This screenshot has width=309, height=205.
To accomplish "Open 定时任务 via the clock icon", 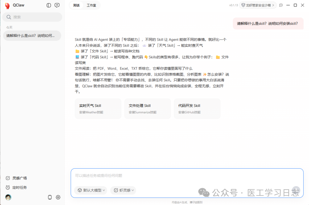I will 8,188.
